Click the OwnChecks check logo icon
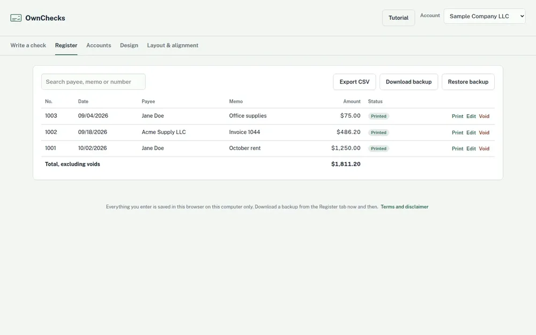This screenshot has width=536, height=335. pos(16,18)
